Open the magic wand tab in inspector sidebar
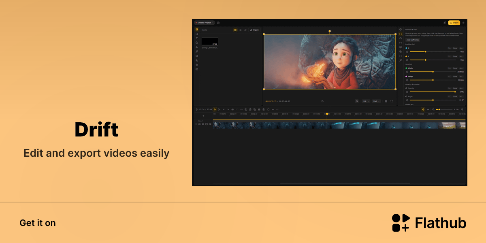The image size is (486, 243). pyautogui.click(x=401, y=60)
